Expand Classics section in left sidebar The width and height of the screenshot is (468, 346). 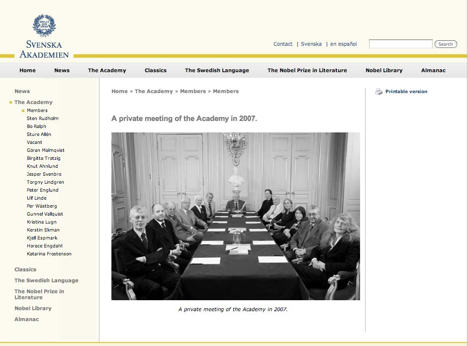(25, 270)
